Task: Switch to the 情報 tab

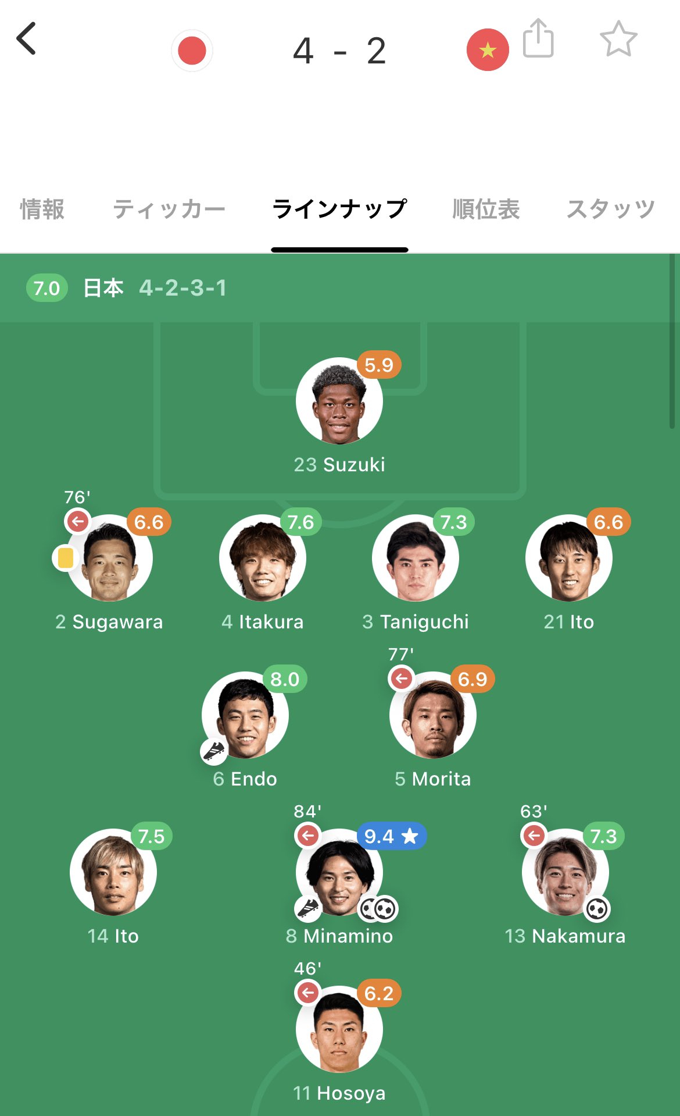Action: (x=42, y=209)
